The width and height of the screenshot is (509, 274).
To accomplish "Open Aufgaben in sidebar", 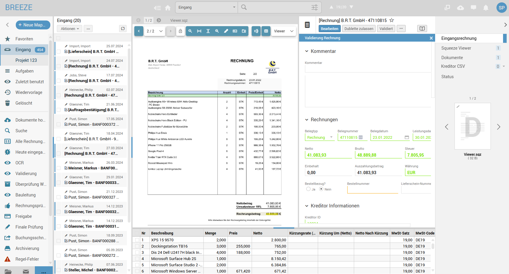I will tap(24, 71).
